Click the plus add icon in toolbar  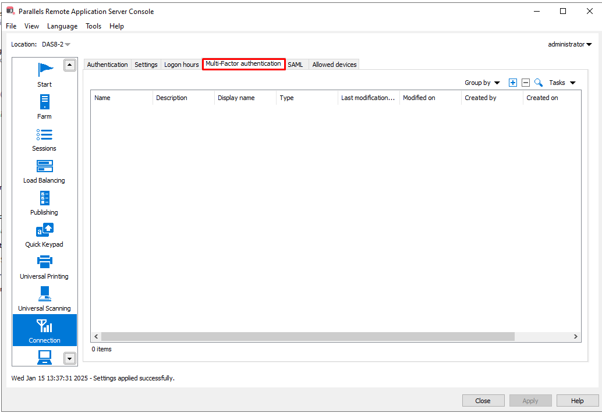point(513,83)
